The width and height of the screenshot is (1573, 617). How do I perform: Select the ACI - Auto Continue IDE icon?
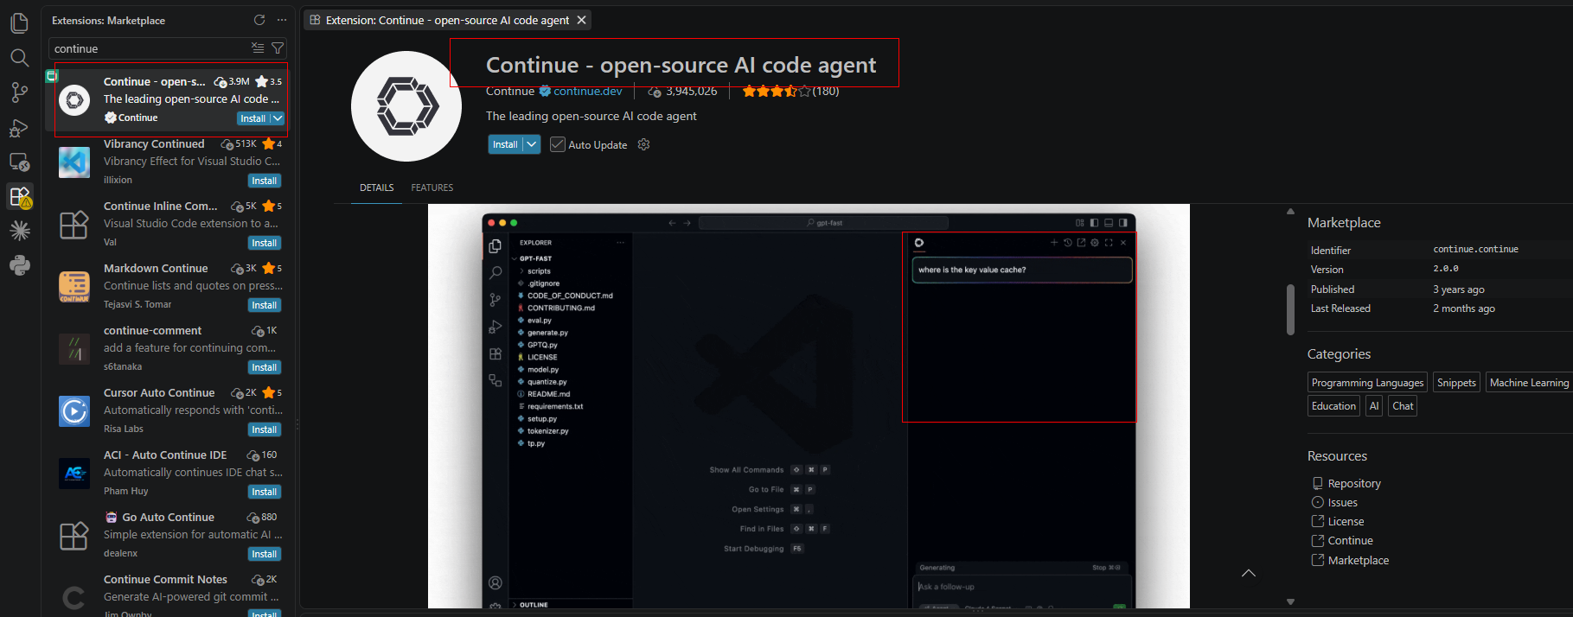[x=74, y=473]
